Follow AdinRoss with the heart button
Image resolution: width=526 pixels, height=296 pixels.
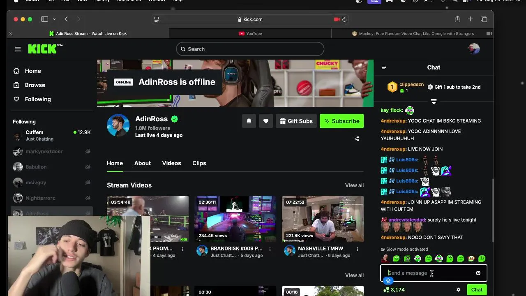point(266,121)
